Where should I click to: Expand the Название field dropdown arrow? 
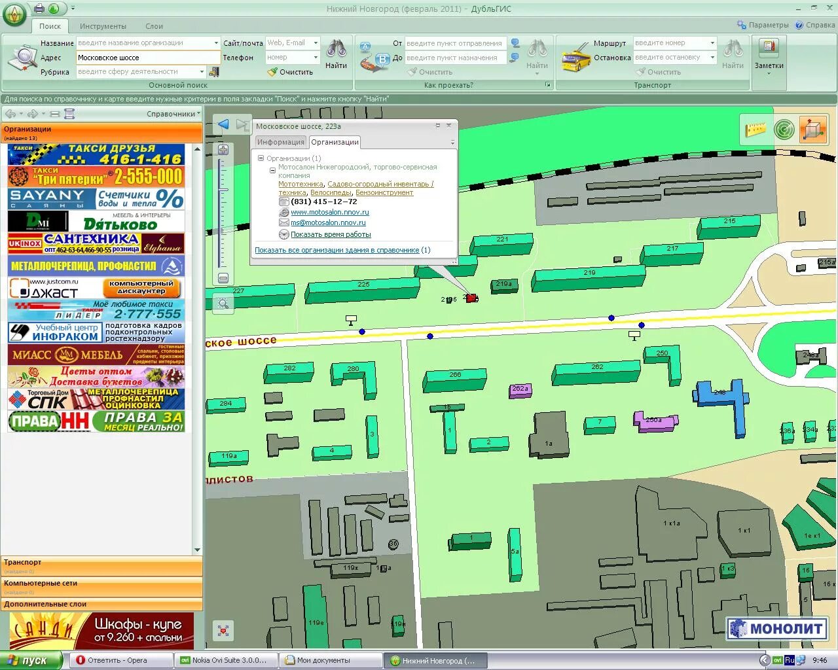216,43
